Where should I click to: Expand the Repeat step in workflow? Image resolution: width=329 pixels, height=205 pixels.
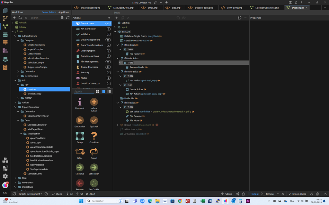click(118, 125)
